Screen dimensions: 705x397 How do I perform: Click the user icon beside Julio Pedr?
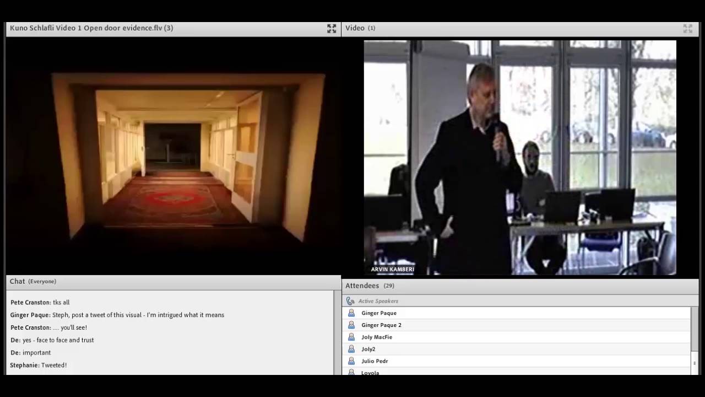pyautogui.click(x=351, y=361)
